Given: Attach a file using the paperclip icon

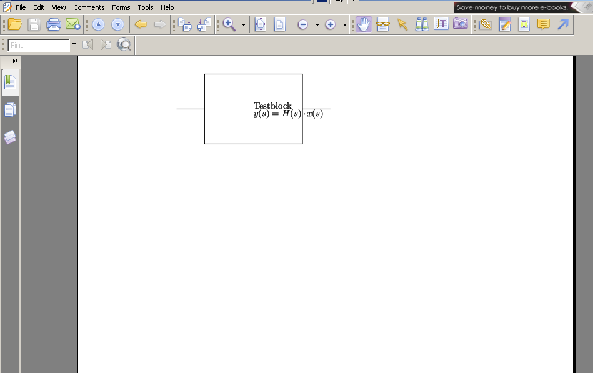Looking at the screenshot, I should click(486, 24).
